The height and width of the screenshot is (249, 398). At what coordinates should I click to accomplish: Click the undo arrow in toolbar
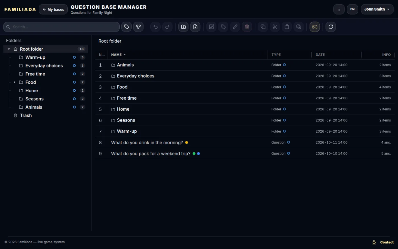pyautogui.click(x=156, y=27)
